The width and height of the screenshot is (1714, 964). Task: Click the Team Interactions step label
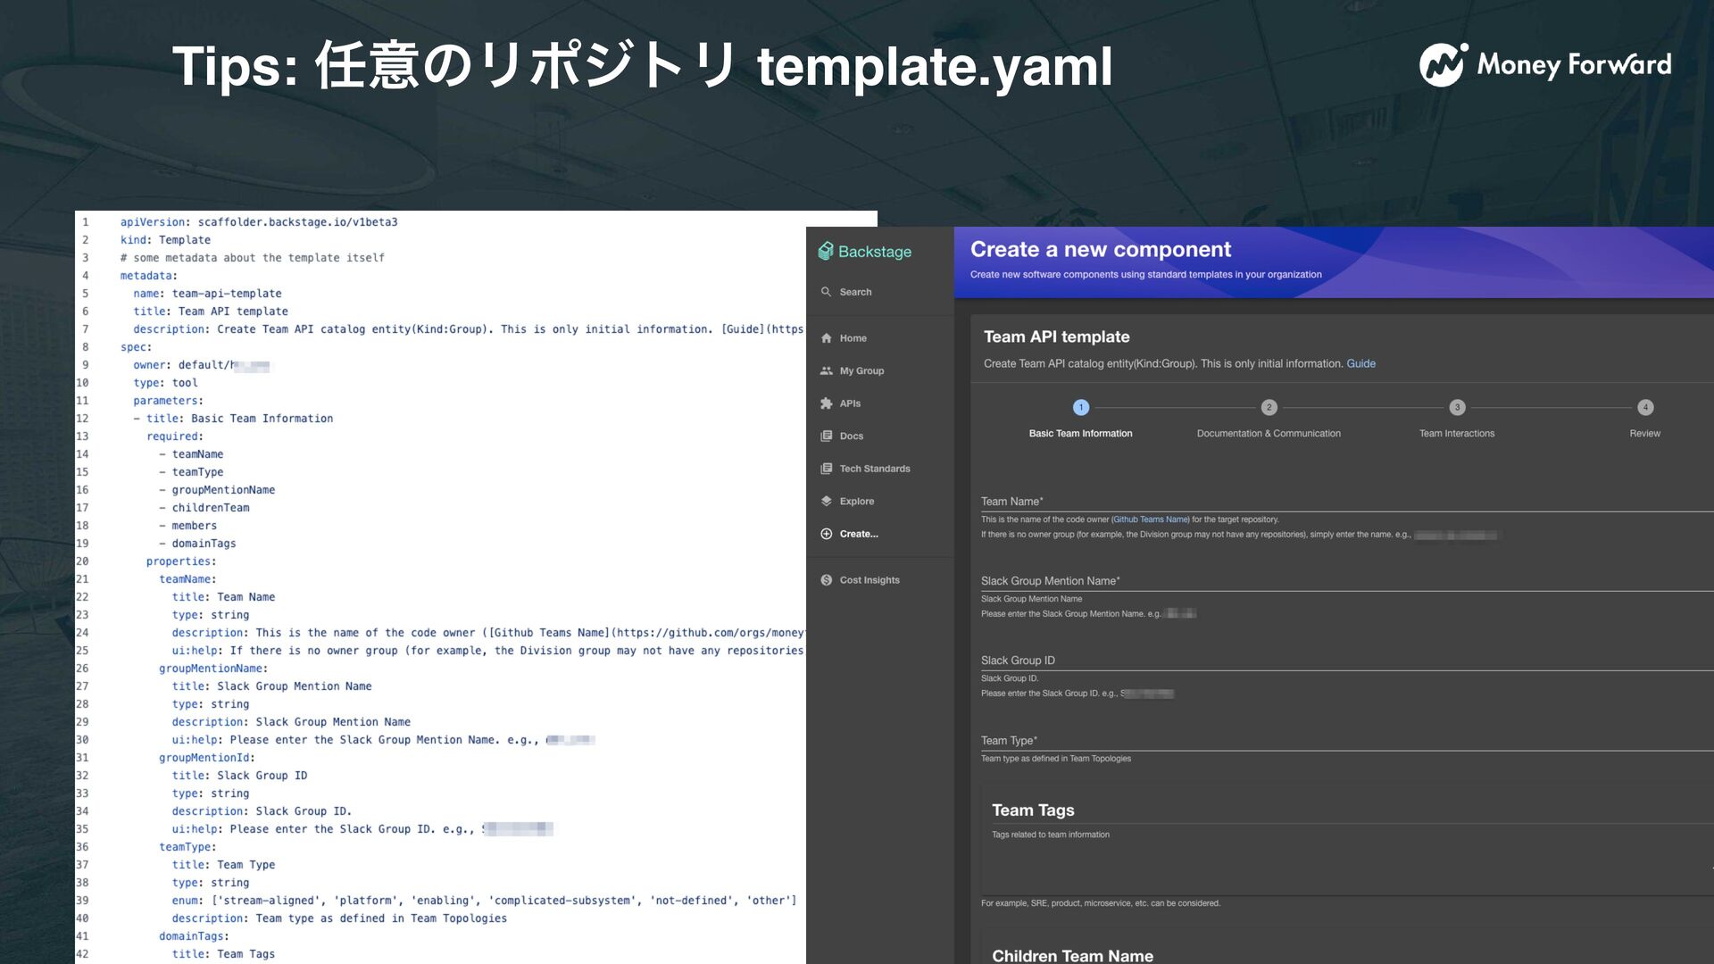click(x=1457, y=434)
